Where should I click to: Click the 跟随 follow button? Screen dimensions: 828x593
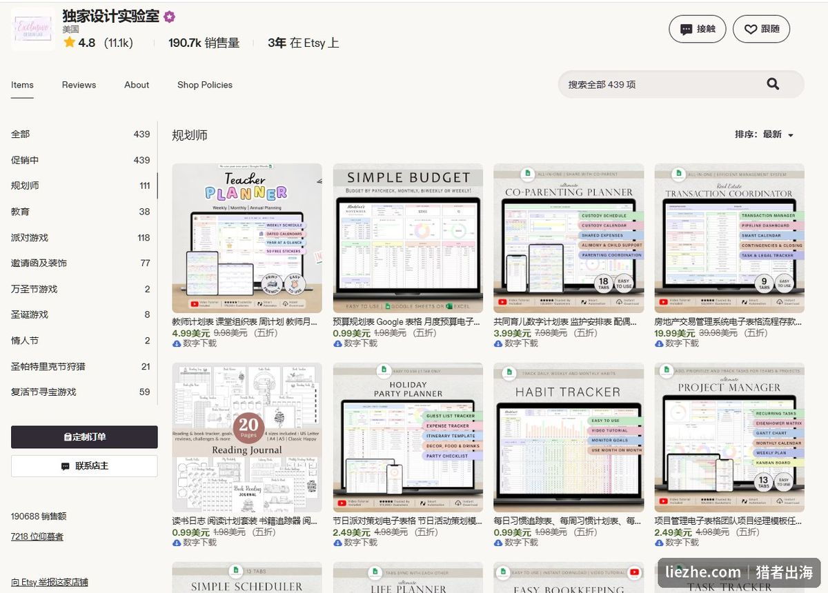pos(762,29)
